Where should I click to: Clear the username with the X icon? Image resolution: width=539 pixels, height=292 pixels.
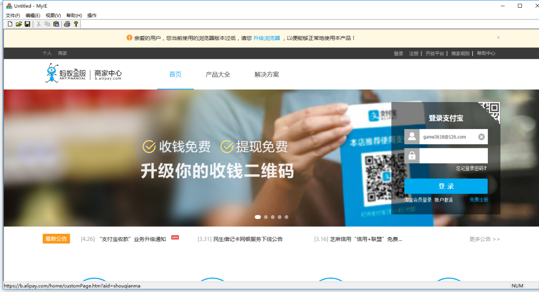(482, 137)
